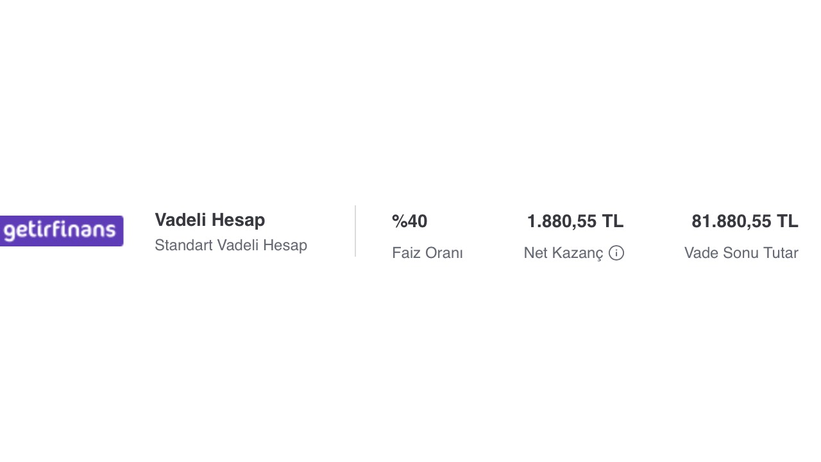
Task: Click the vertical divider beside account name
Action: (355, 231)
